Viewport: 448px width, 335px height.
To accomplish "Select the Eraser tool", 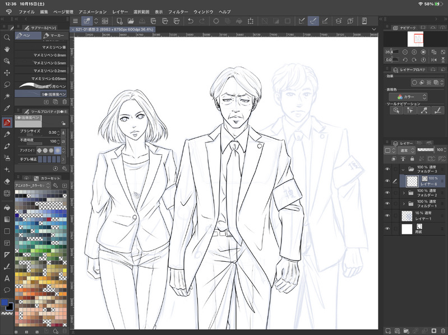I will tap(7, 181).
